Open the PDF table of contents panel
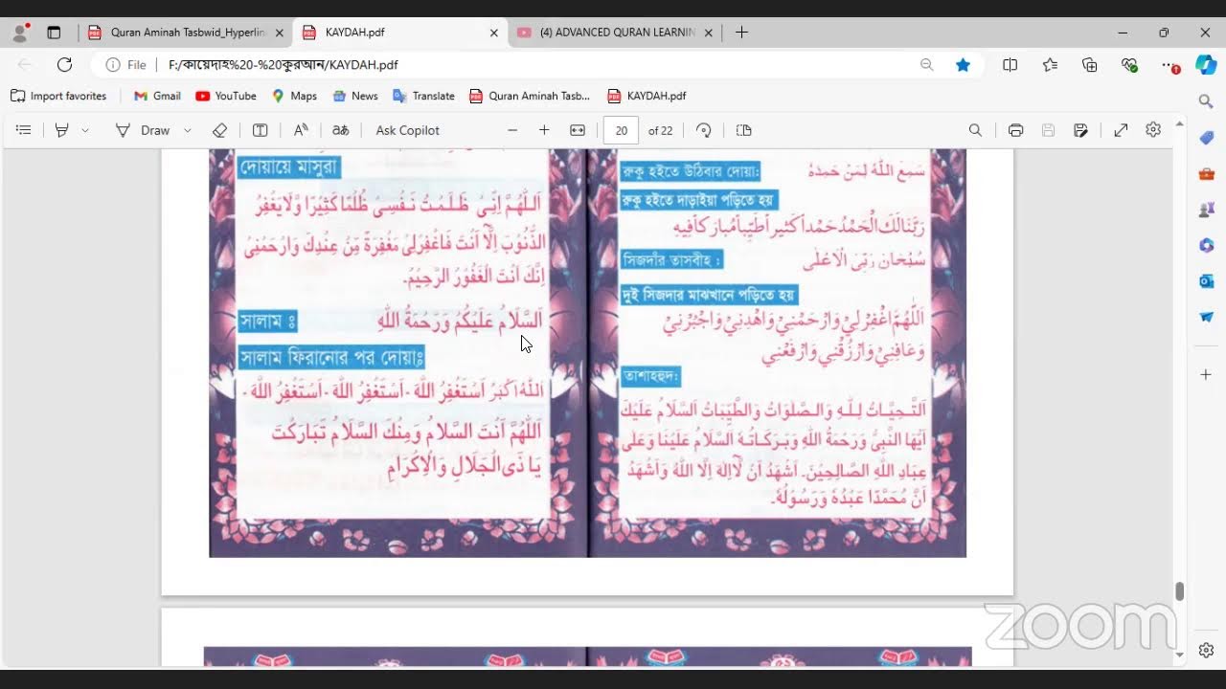The image size is (1226, 689). coord(24,130)
